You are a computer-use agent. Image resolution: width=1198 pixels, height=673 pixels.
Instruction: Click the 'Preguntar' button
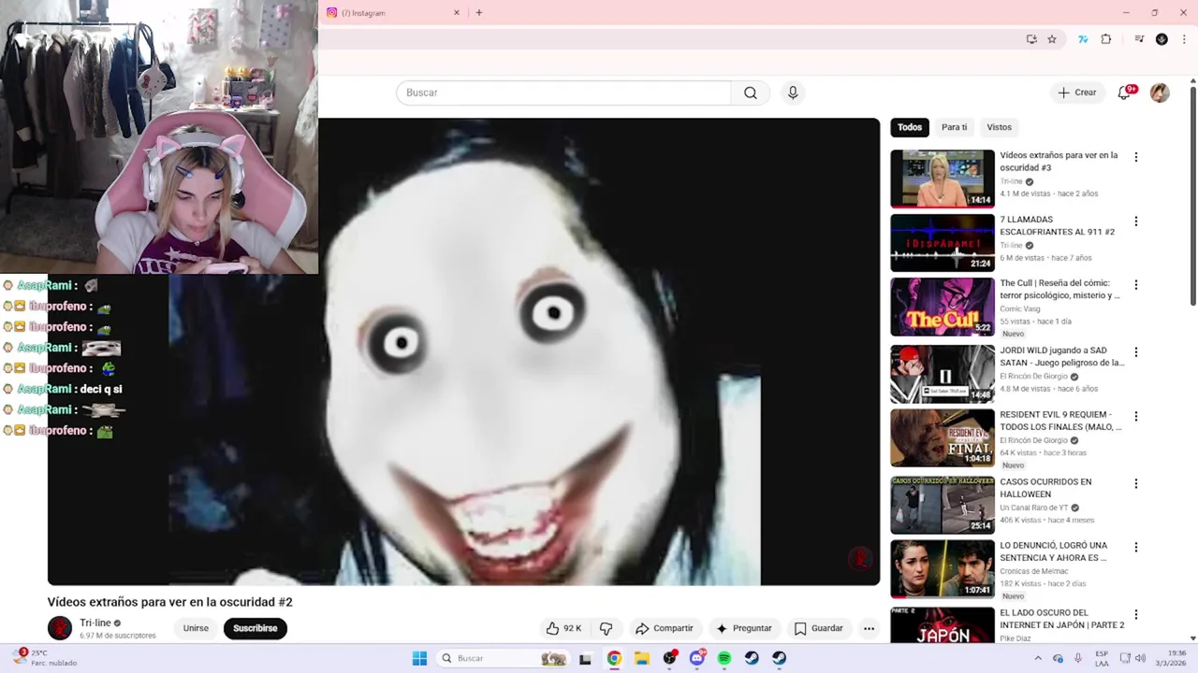point(744,628)
